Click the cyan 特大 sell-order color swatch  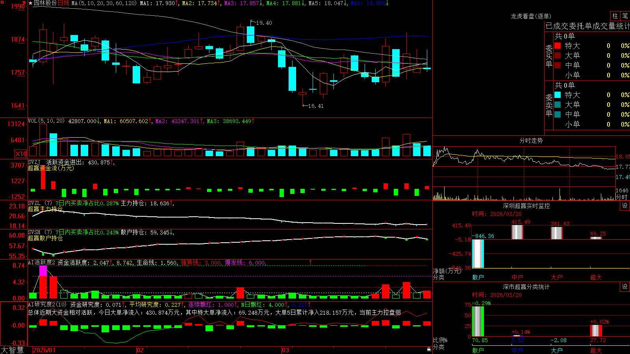click(x=558, y=95)
